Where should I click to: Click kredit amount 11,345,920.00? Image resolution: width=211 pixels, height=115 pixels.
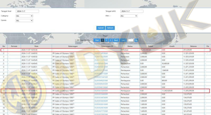tap(167, 91)
